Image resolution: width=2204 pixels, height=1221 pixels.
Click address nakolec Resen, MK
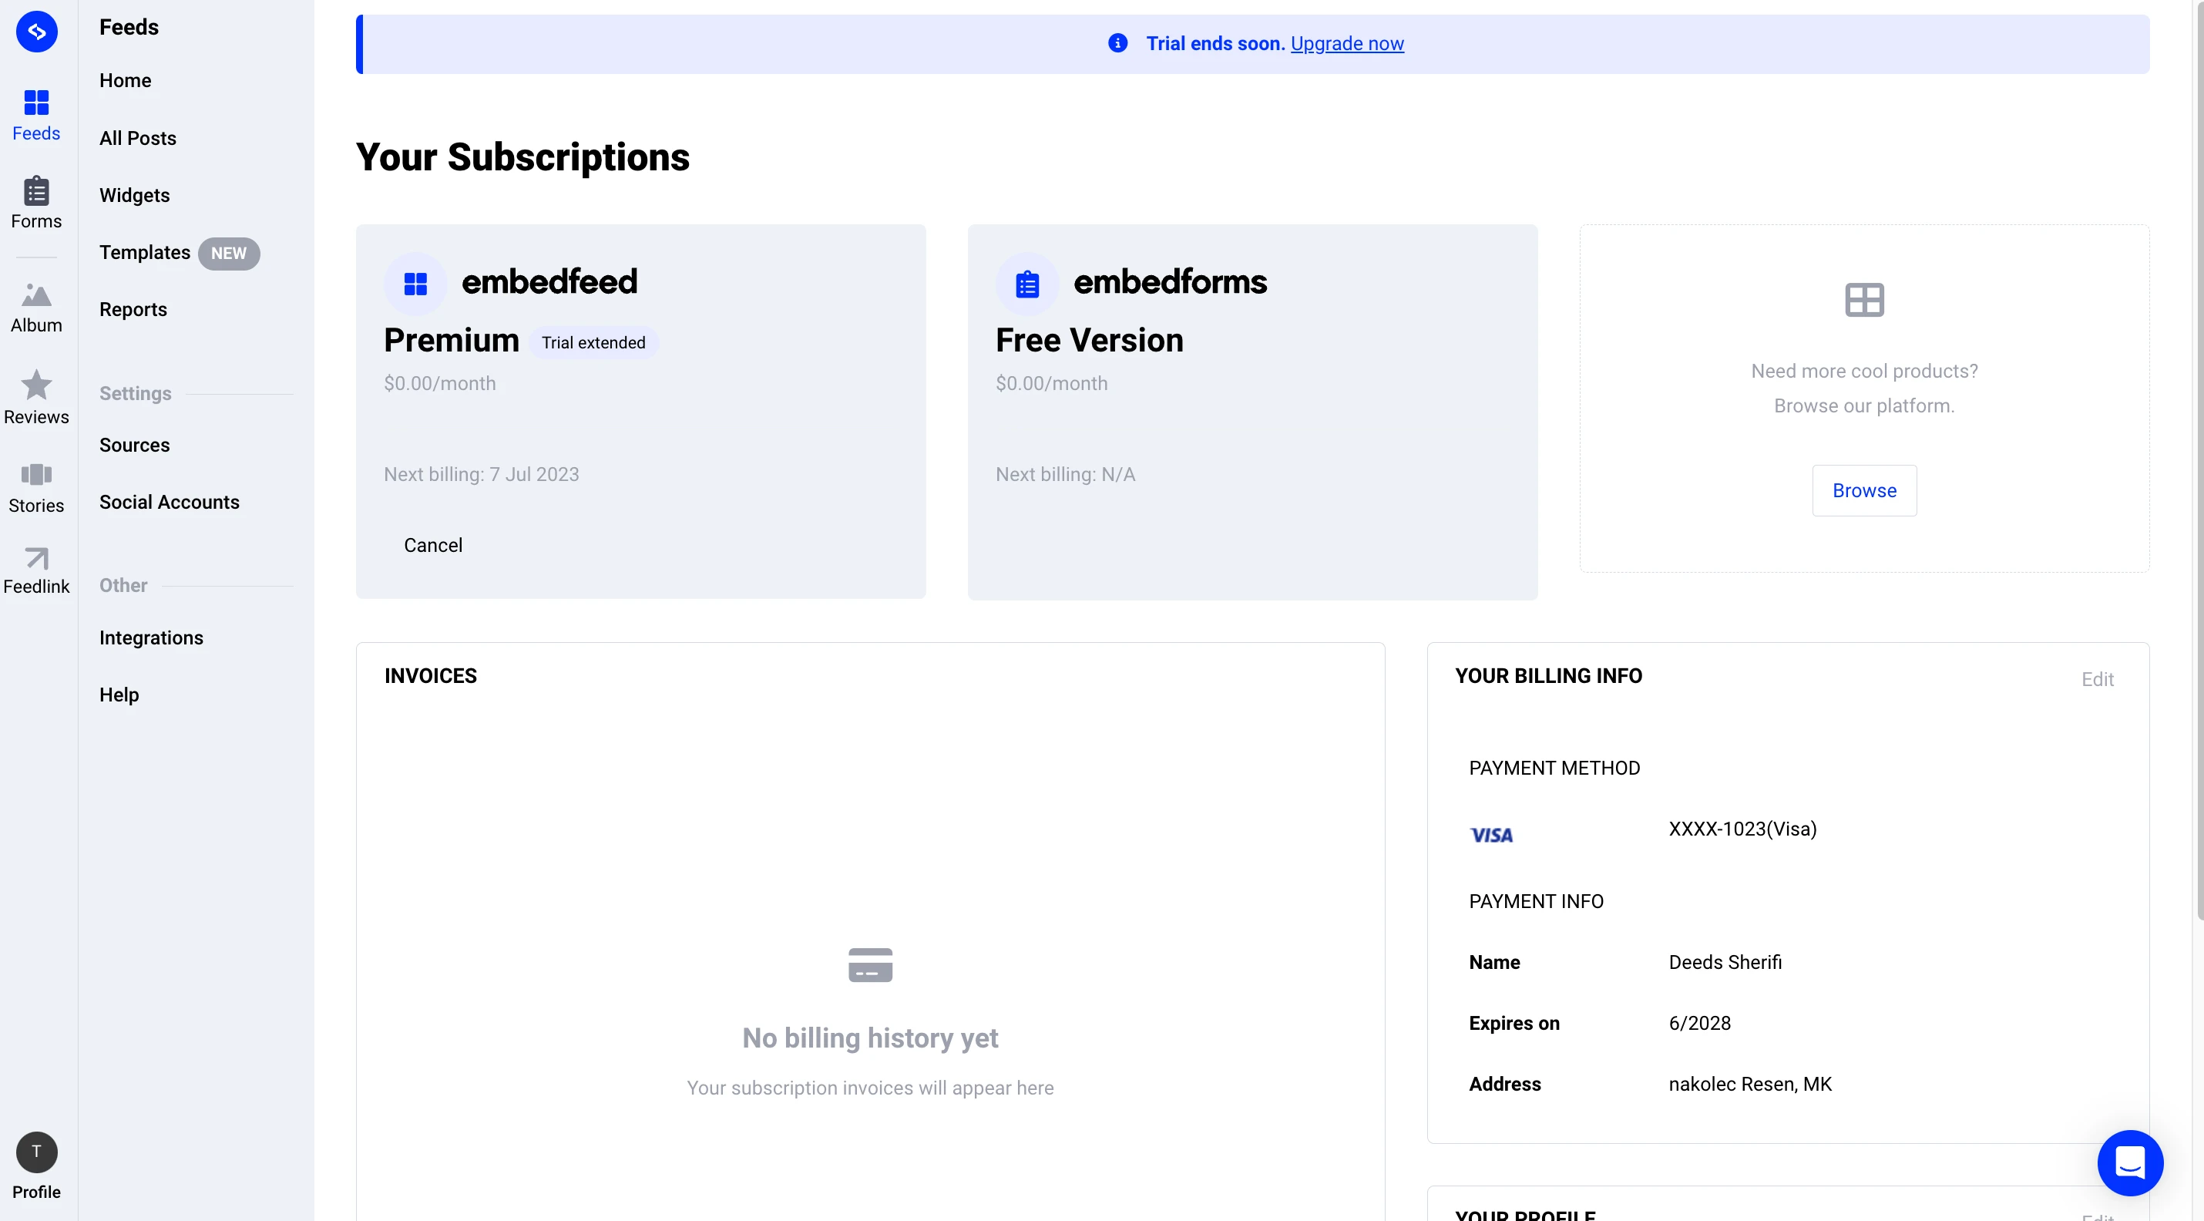tap(1749, 1084)
